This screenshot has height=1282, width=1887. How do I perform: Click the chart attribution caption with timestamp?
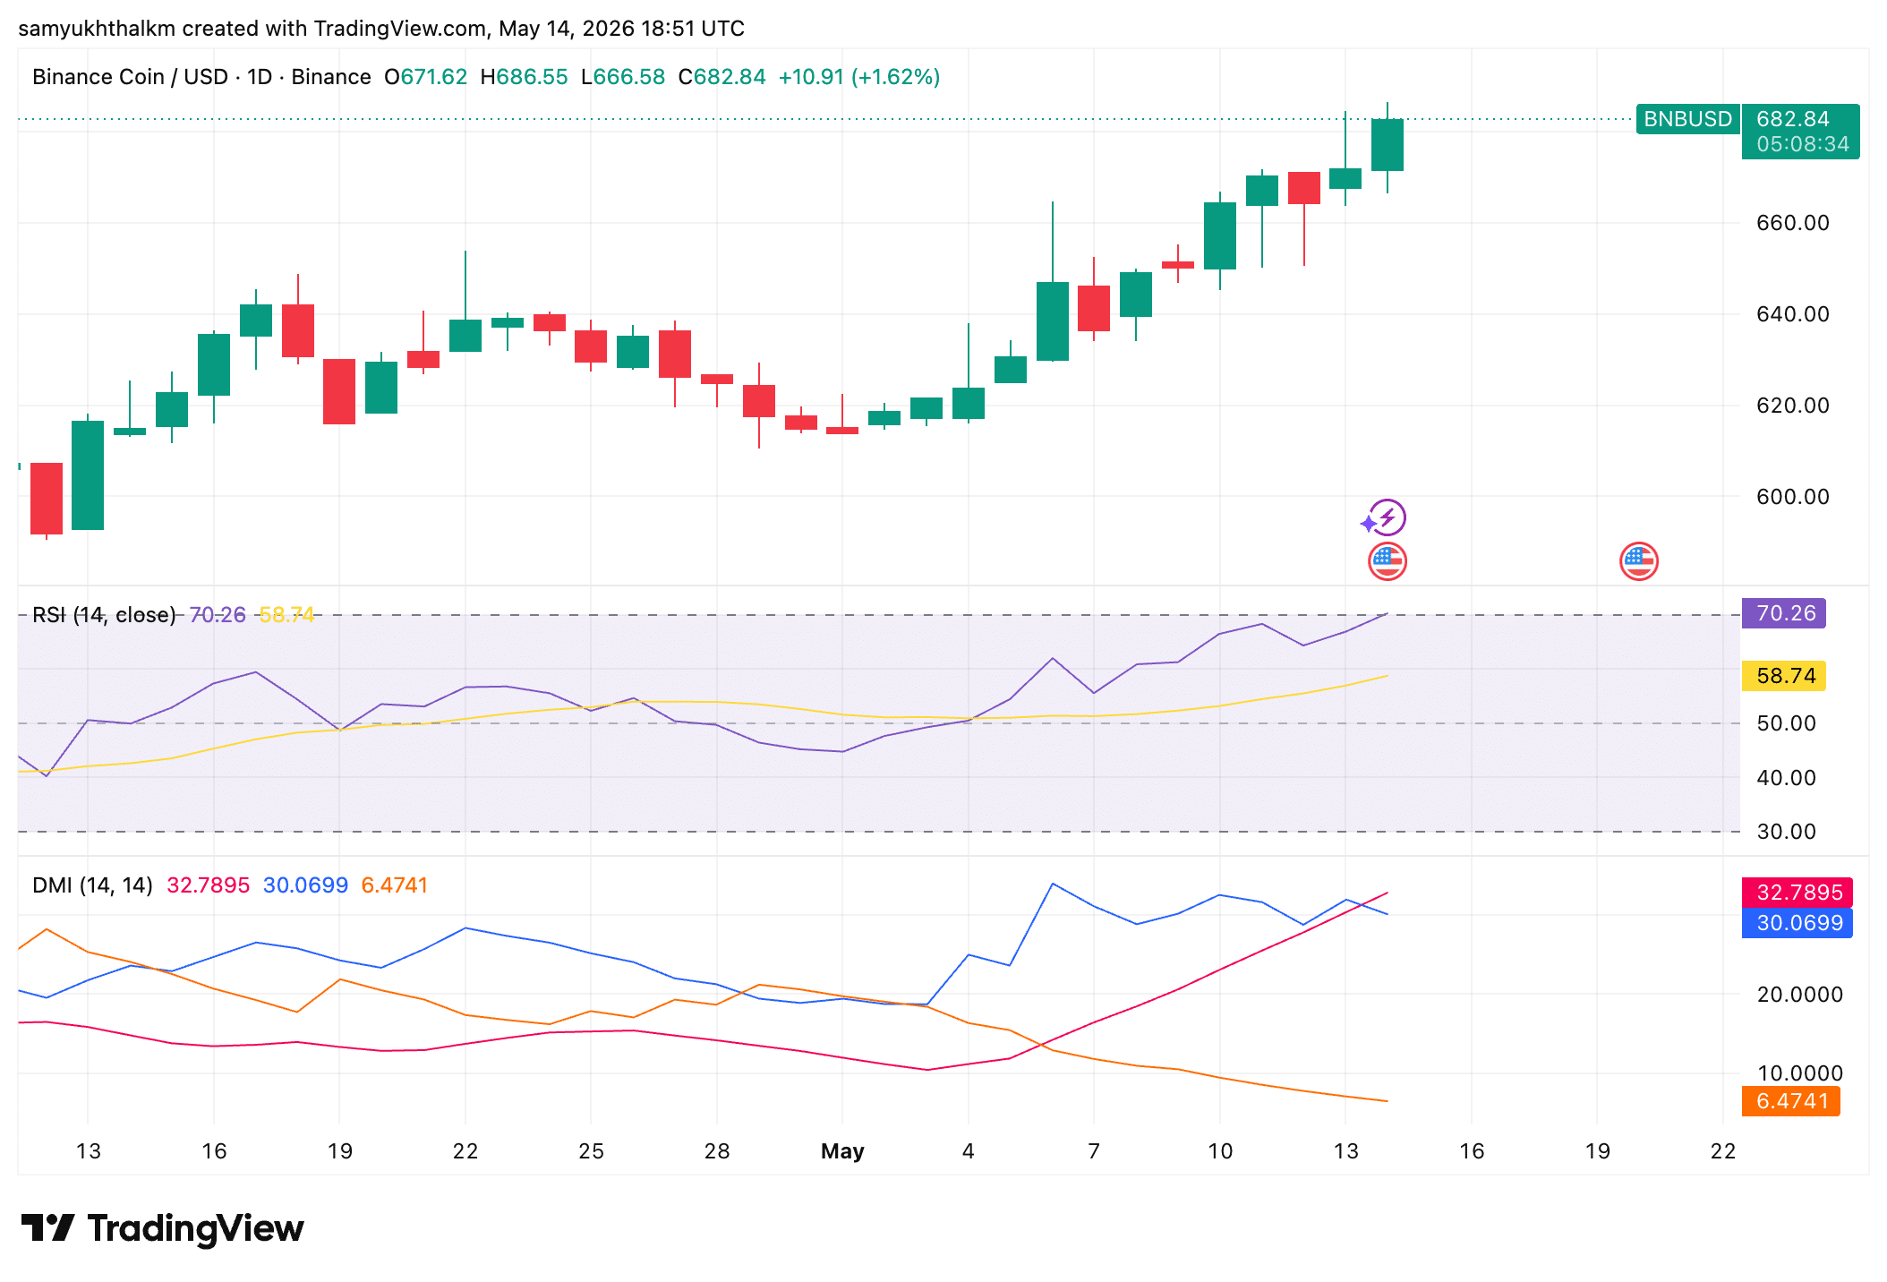(x=381, y=29)
